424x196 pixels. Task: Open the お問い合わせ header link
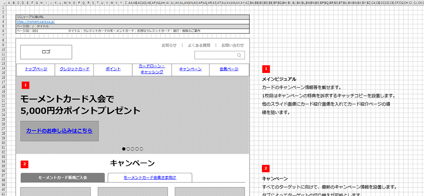tap(232, 45)
